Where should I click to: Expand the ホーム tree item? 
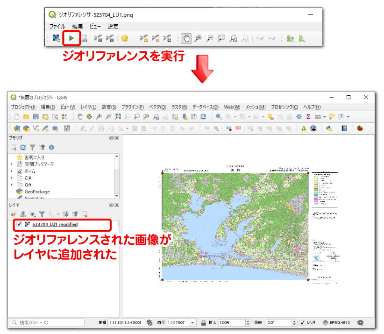pos(12,171)
